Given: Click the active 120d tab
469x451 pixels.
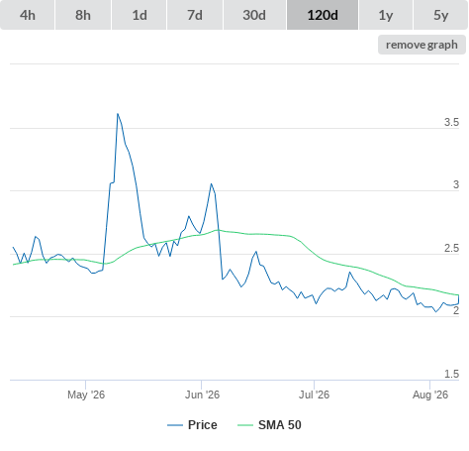Looking at the screenshot, I should (x=323, y=15).
